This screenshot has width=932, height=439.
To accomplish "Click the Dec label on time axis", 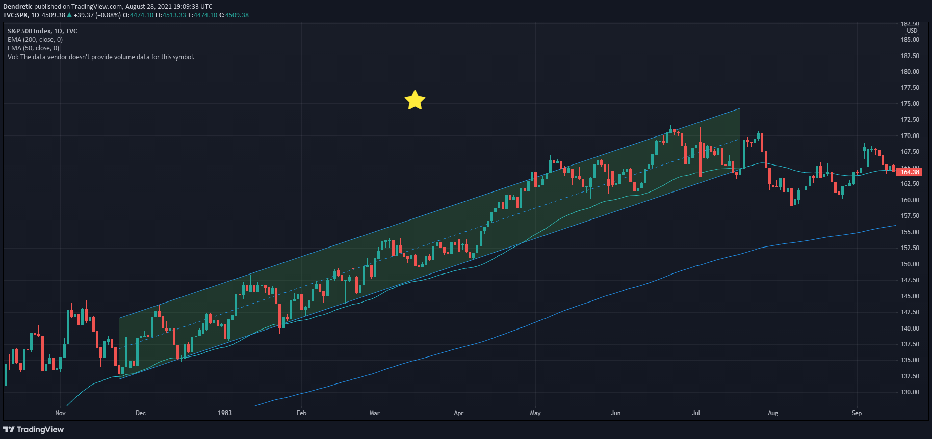I will [x=141, y=413].
